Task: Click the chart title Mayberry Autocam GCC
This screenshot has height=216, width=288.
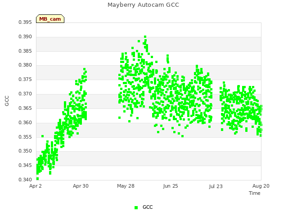Action: (x=143, y=5)
